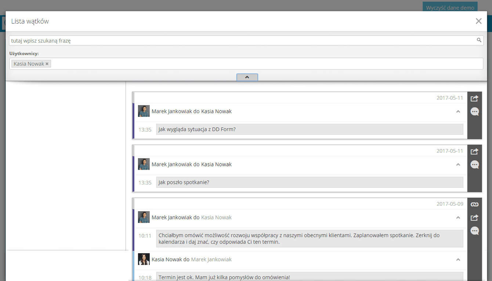Collapse Kasia Nowak's reply message
The width and height of the screenshot is (492, 281).
point(458,259)
